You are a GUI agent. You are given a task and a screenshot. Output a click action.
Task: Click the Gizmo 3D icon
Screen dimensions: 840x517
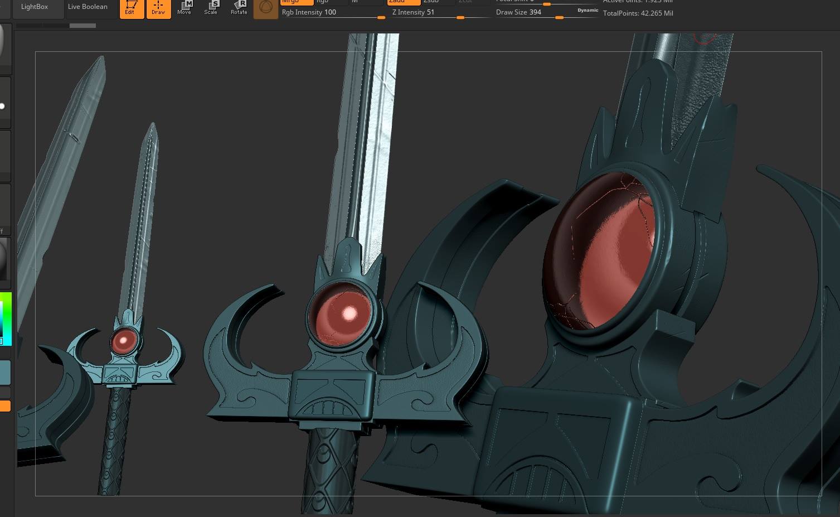pyautogui.click(x=266, y=8)
